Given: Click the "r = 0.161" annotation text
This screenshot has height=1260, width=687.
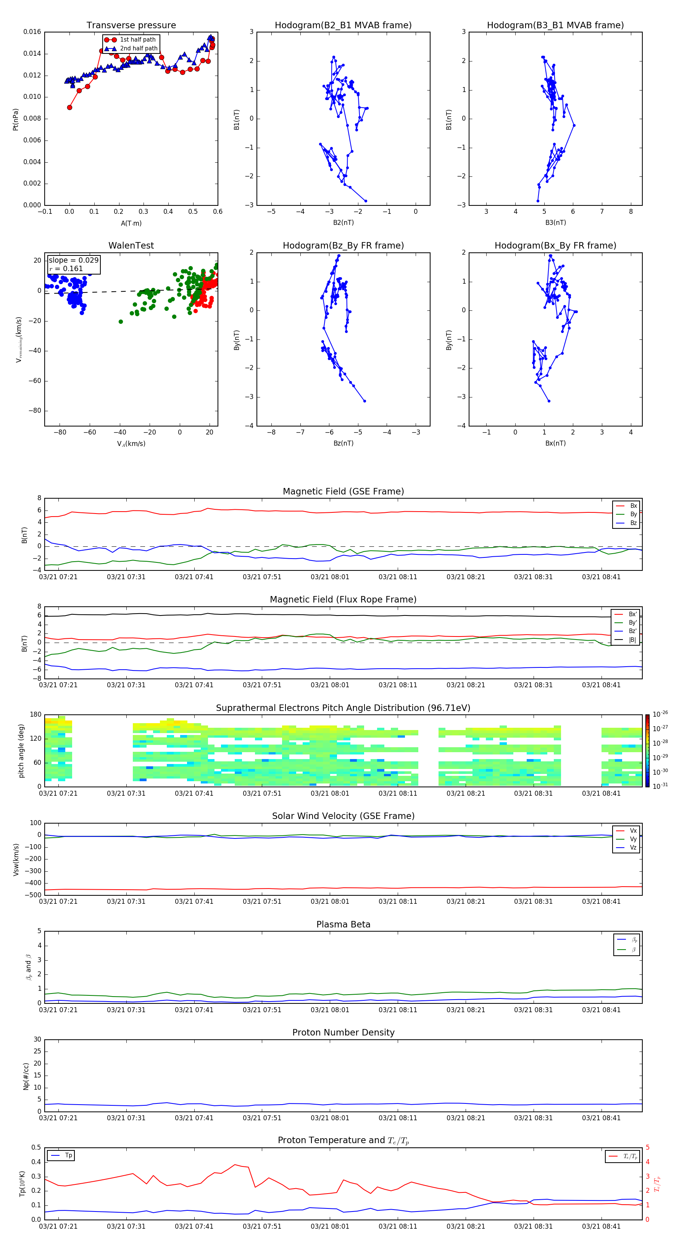Looking at the screenshot, I should 66,268.
